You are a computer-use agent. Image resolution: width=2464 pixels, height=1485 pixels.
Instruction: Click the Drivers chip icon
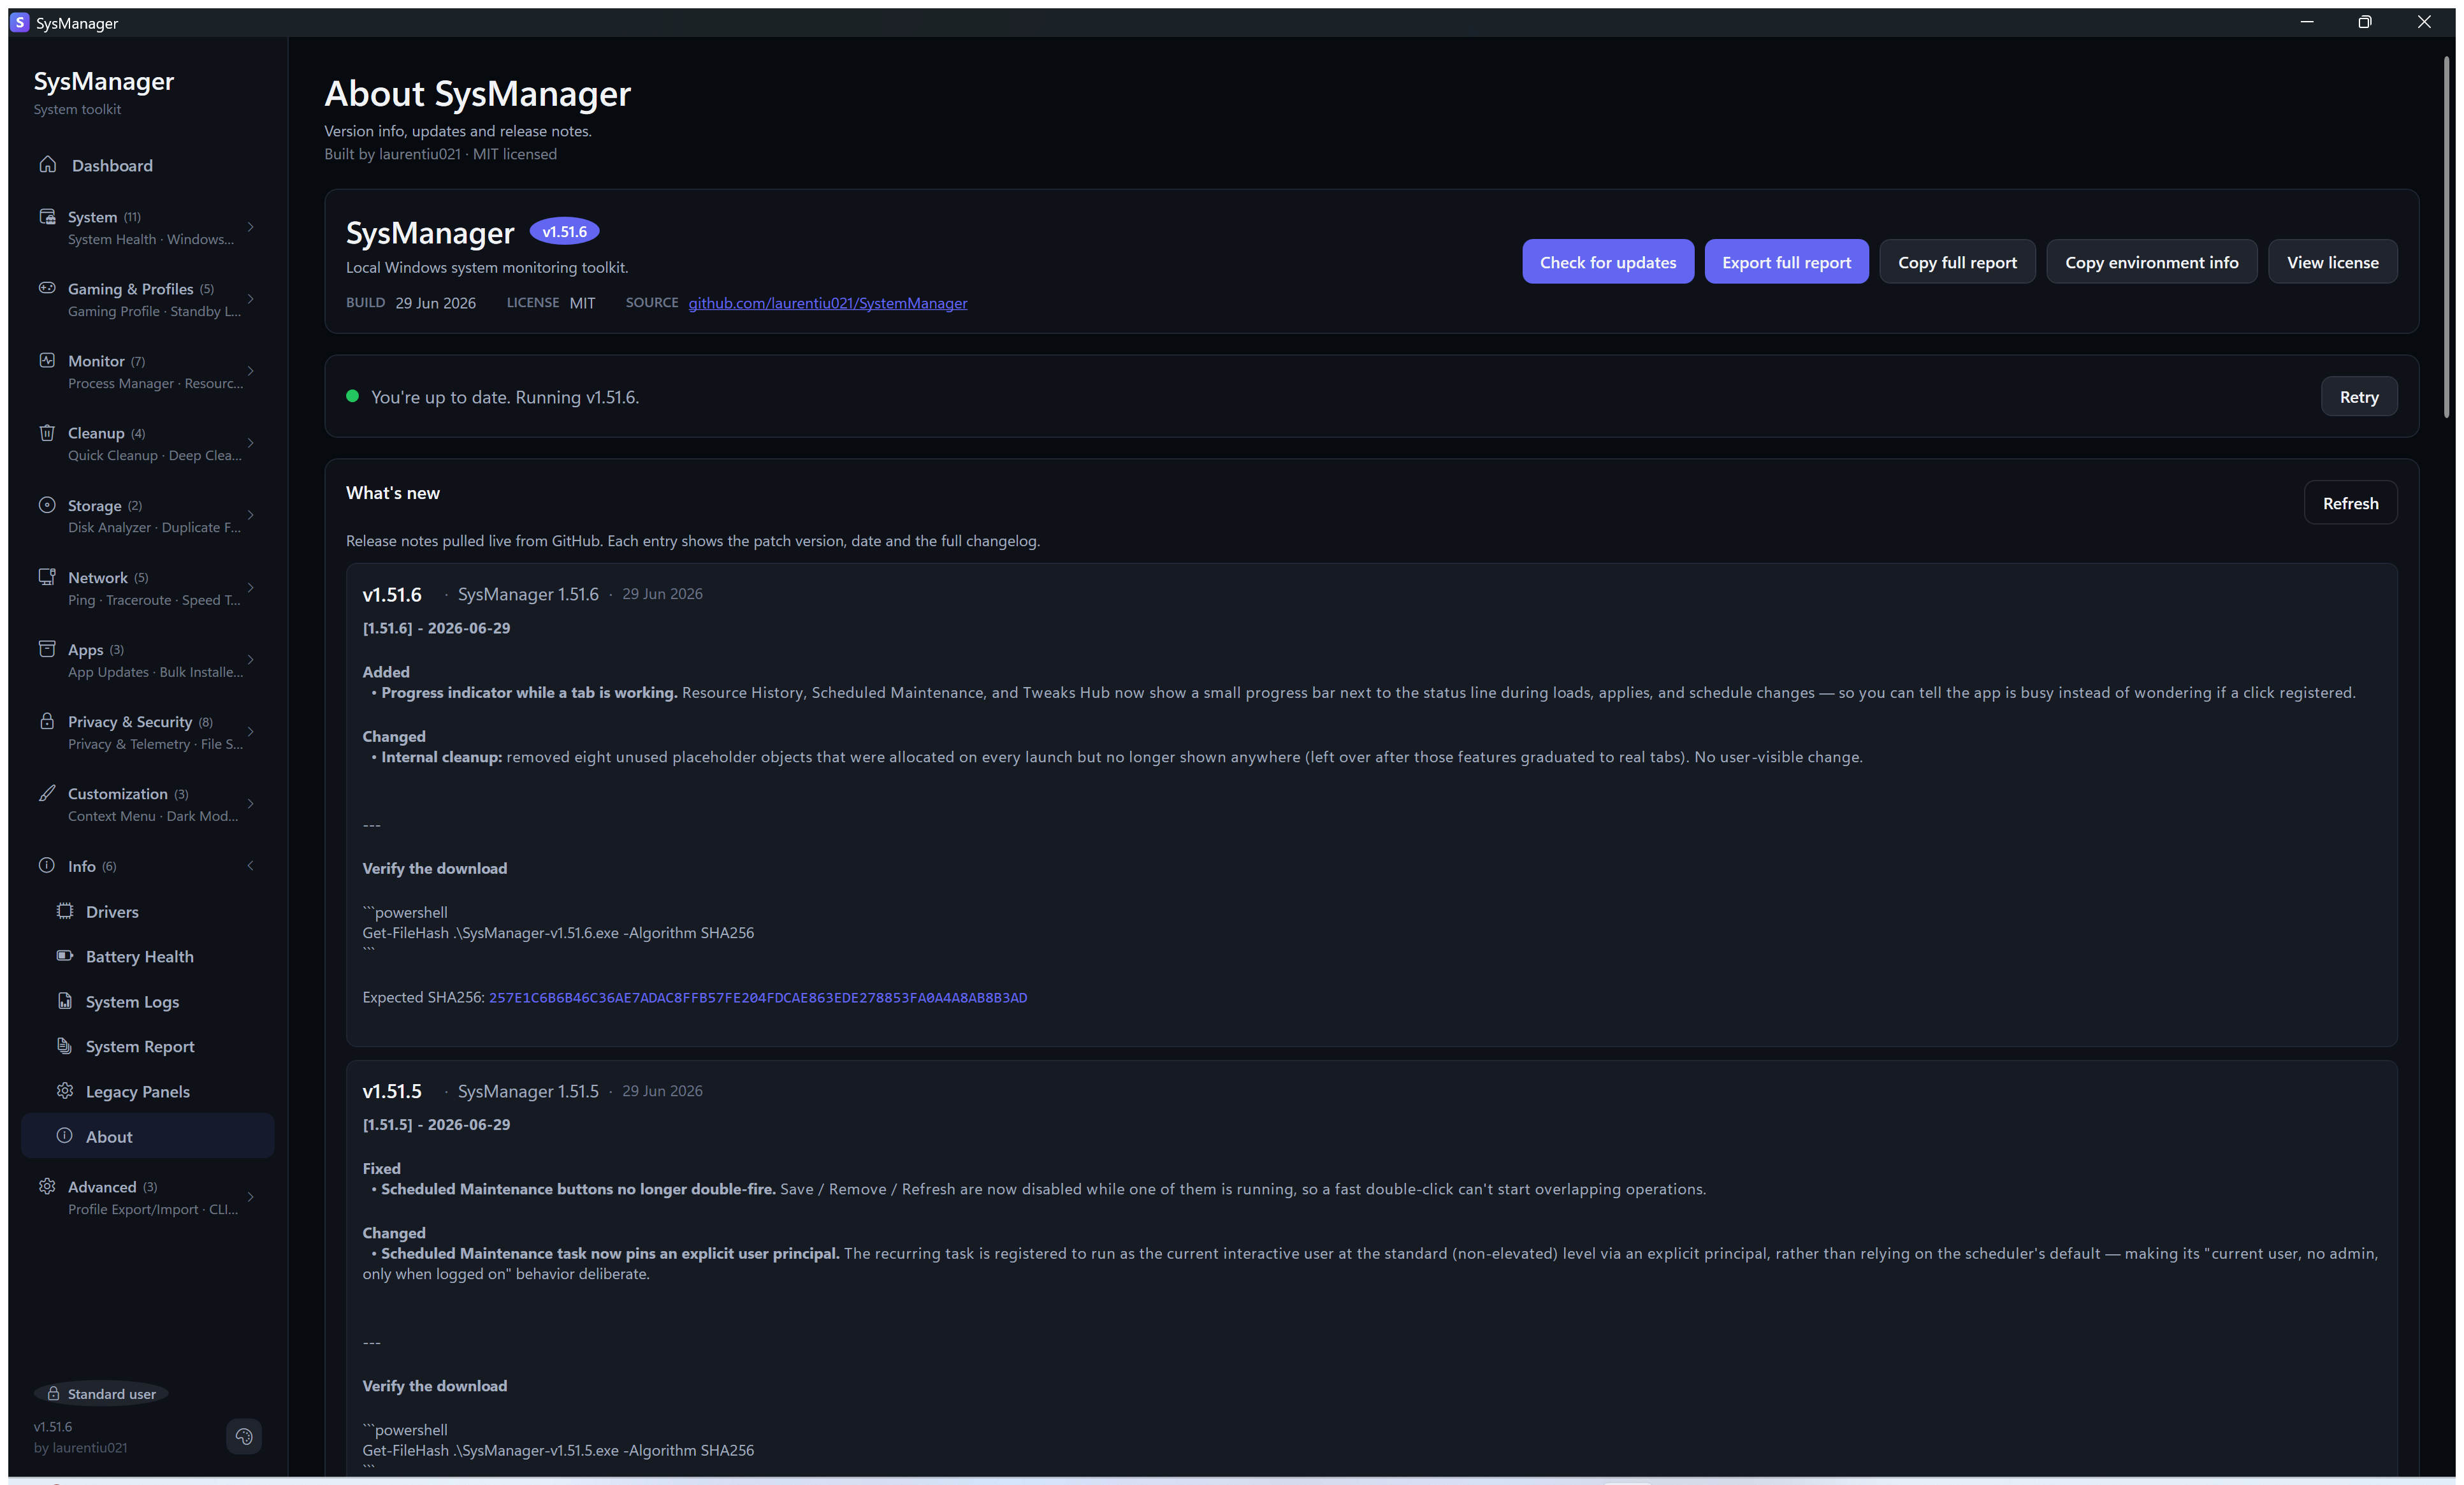[65, 911]
